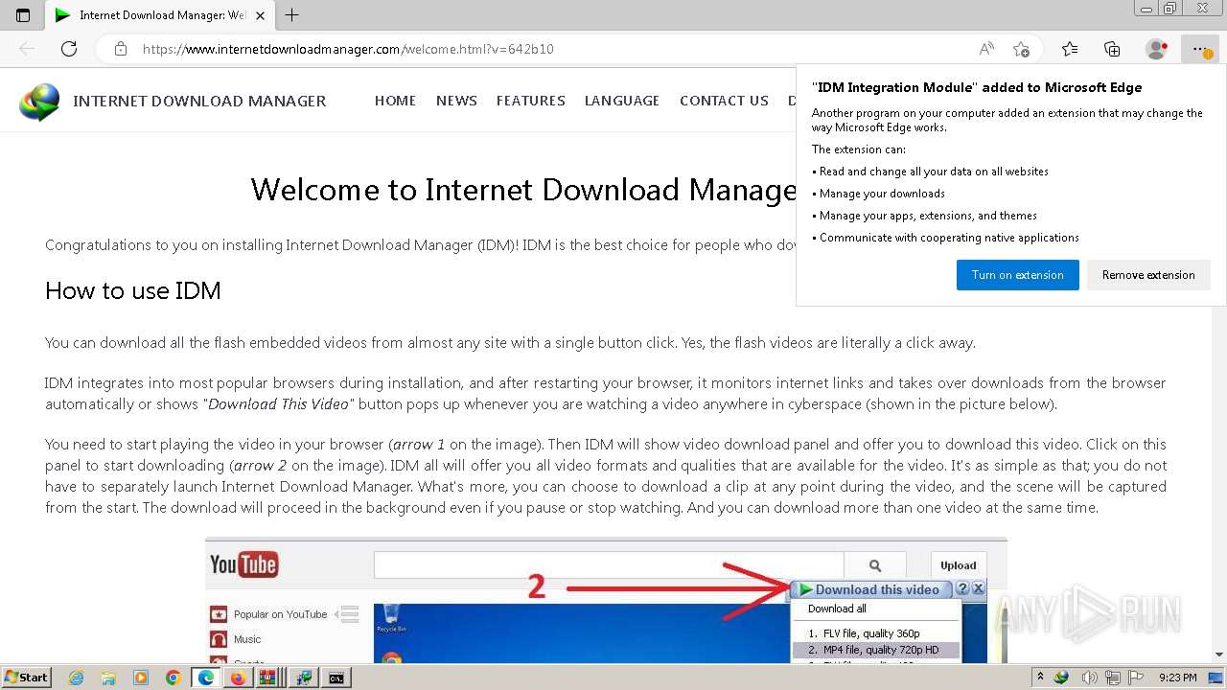Open the IDM installer taskbar item
The width and height of the screenshot is (1227, 690).
[305, 678]
